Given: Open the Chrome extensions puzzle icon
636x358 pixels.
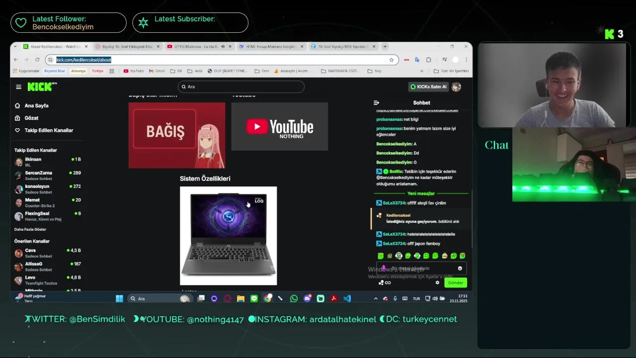Looking at the screenshot, I should click(428, 60).
